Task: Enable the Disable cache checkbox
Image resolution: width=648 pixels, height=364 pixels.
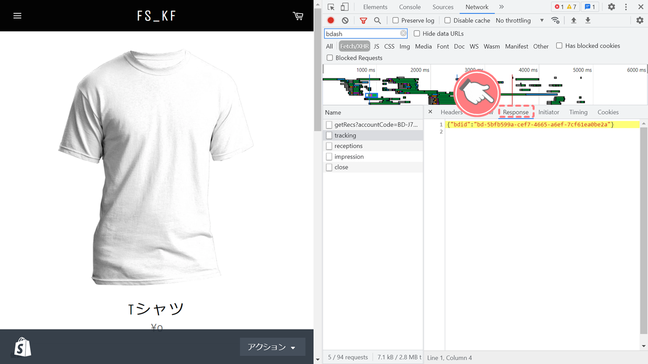Action: (448, 20)
